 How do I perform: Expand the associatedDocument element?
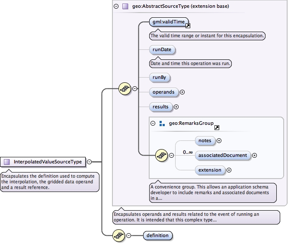pyautogui.click(x=254, y=155)
